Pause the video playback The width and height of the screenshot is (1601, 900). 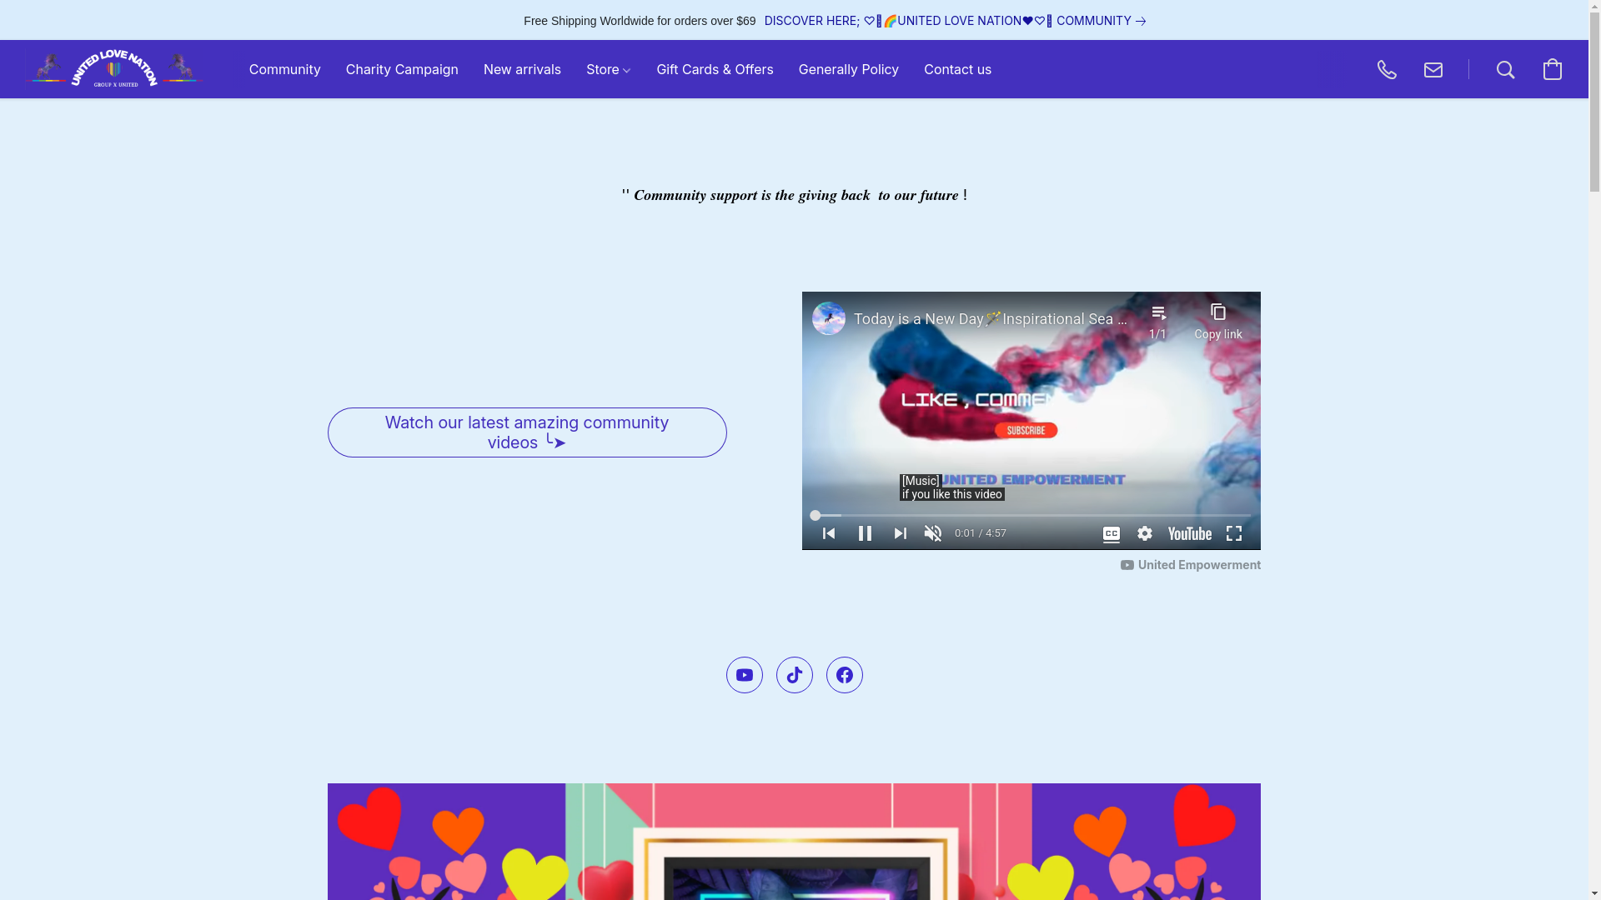click(865, 533)
